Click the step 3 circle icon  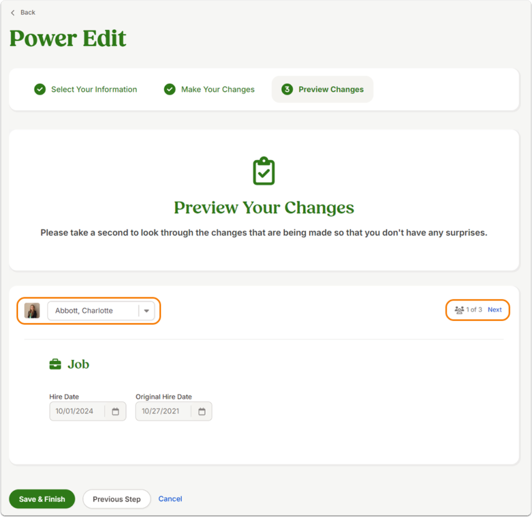(287, 89)
